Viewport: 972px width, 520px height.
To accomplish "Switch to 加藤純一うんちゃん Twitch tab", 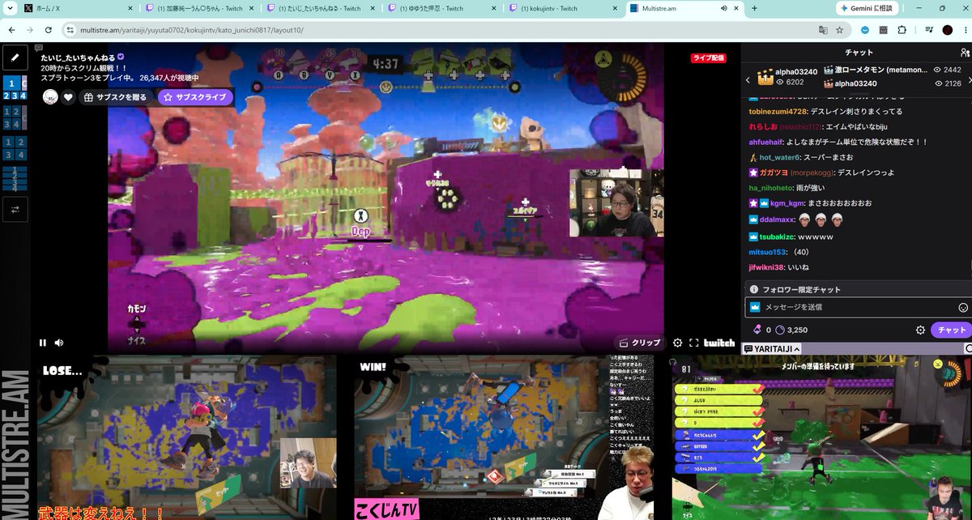I will click(199, 8).
